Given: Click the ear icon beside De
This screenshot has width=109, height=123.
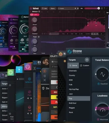Looking at the screenshot, I should (43, 89).
